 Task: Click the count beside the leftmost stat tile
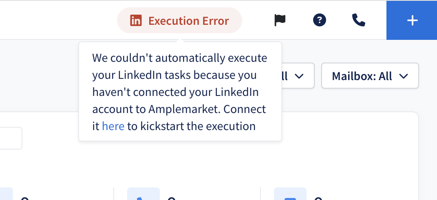25,198
